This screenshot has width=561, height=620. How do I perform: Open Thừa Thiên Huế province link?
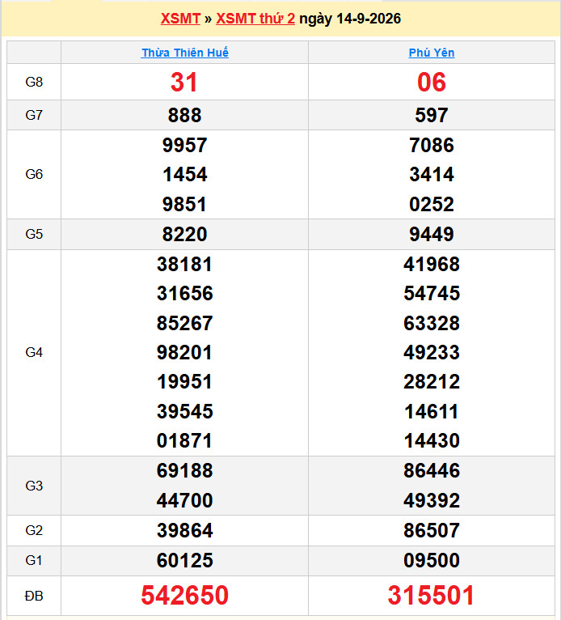pos(185,53)
